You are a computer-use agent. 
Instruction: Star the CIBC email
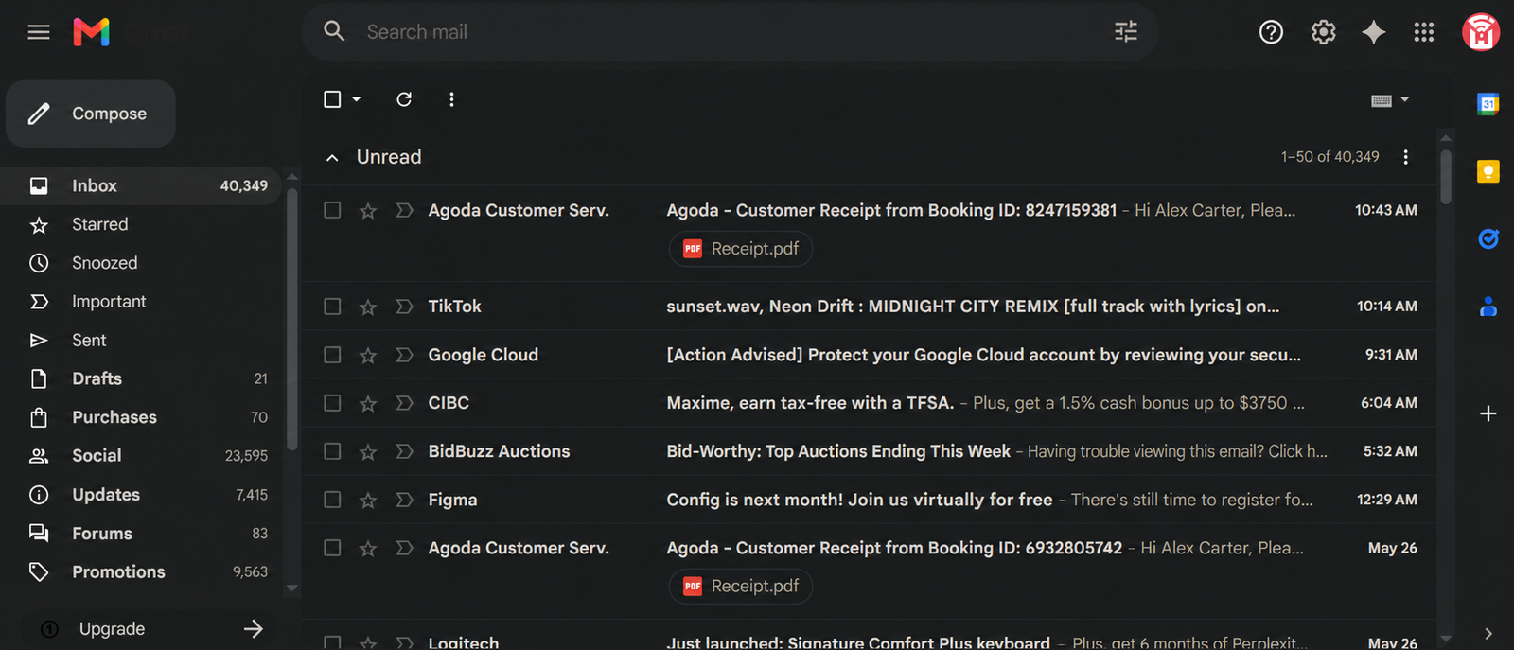pyautogui.click(x=368, y=403)
